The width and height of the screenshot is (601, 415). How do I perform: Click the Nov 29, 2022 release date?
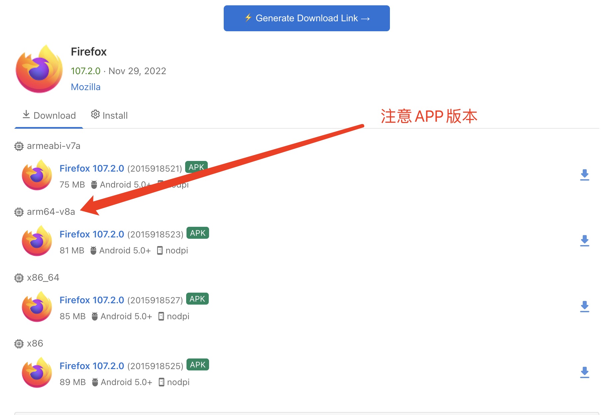coord(137,71)
